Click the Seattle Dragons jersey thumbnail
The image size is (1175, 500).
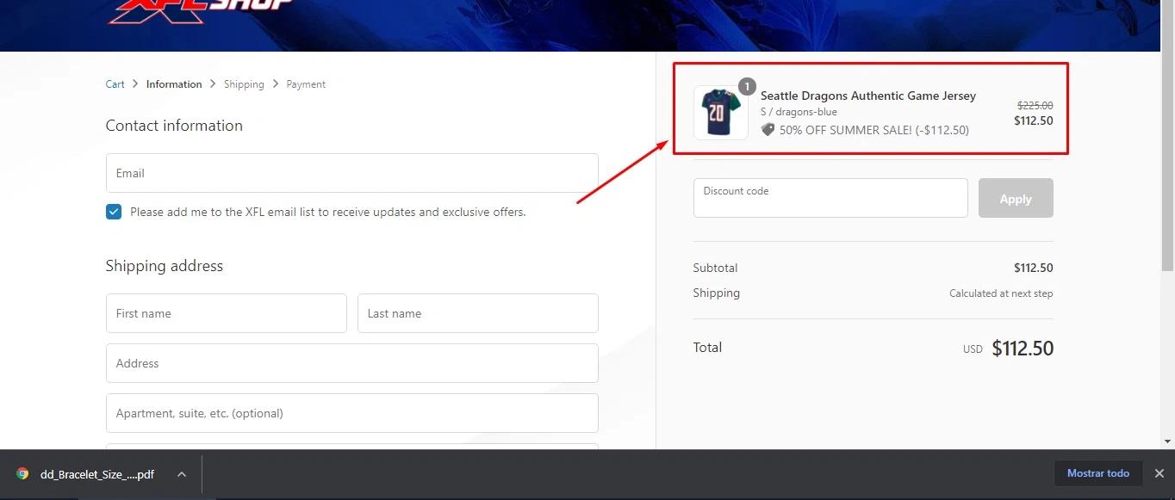720,113
